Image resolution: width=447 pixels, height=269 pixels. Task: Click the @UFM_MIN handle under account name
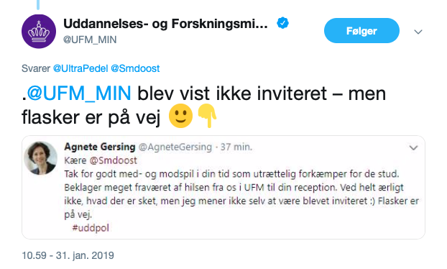[90, 40]
